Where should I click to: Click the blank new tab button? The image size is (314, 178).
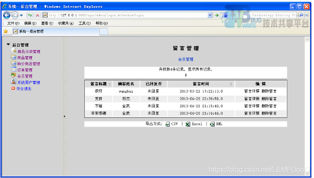[x=104, y=31]
